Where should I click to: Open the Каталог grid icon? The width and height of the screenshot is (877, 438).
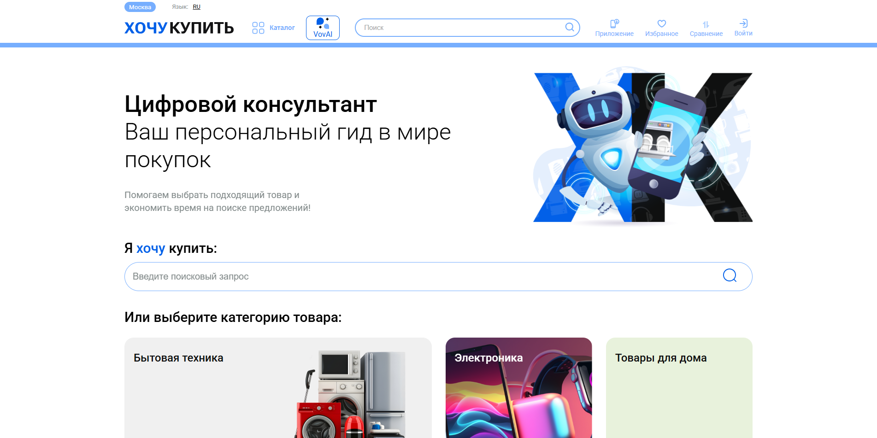click(258, 28)
